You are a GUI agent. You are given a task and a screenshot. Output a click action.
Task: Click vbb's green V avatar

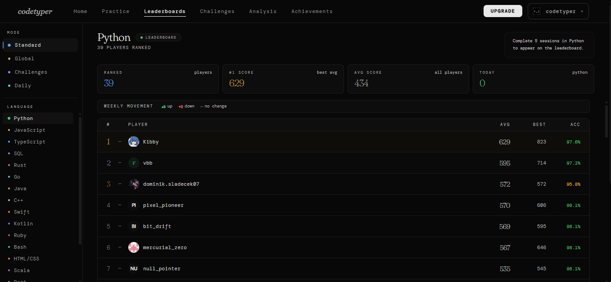(x=133, y=163)
